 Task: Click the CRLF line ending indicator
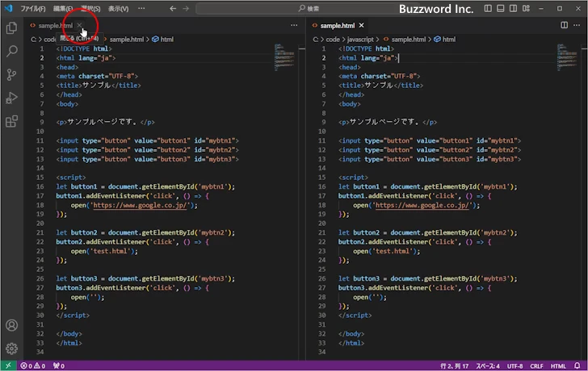click(537, 365)
